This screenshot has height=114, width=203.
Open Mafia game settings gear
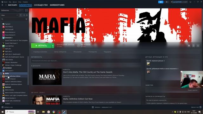[x=189, y=46]
